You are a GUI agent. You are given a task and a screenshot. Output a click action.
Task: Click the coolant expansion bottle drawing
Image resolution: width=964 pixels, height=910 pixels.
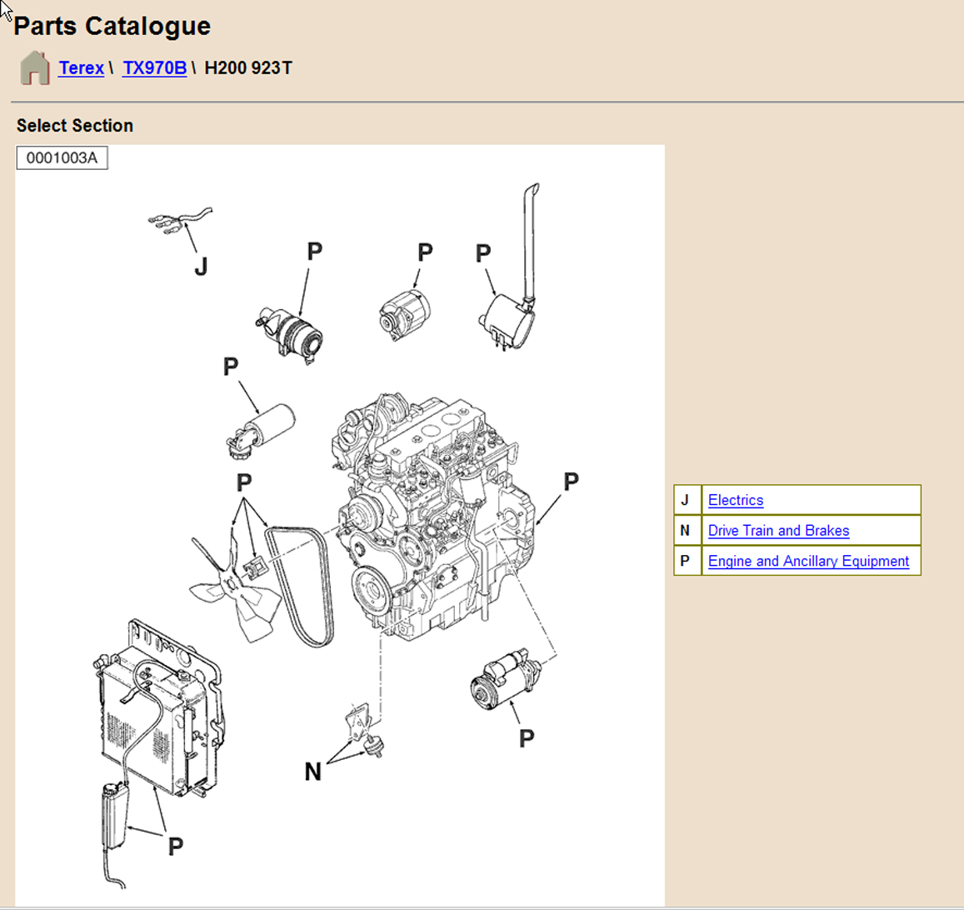click(115, 815)
